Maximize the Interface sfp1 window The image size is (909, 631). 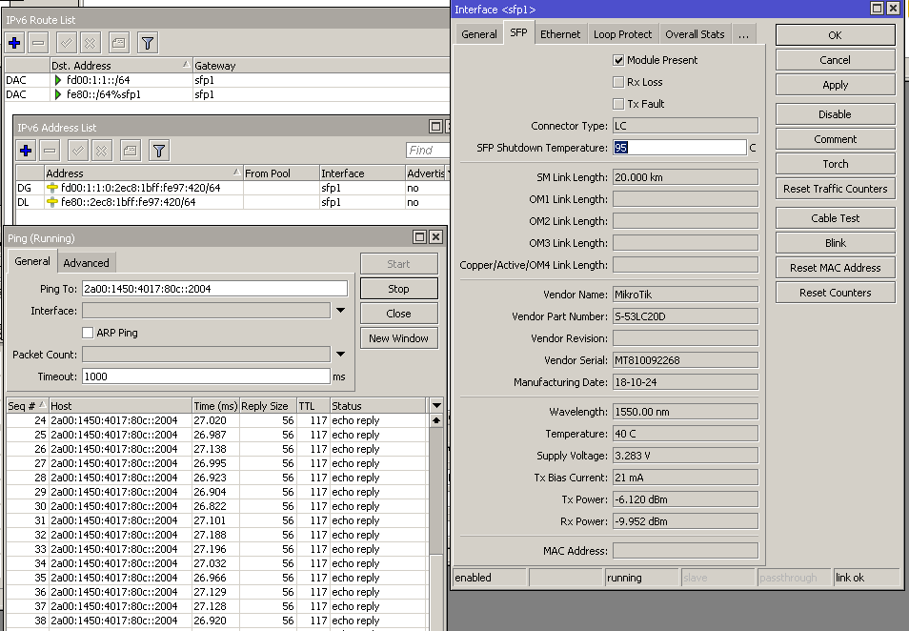pyautogui.click(x=878, y=9)
